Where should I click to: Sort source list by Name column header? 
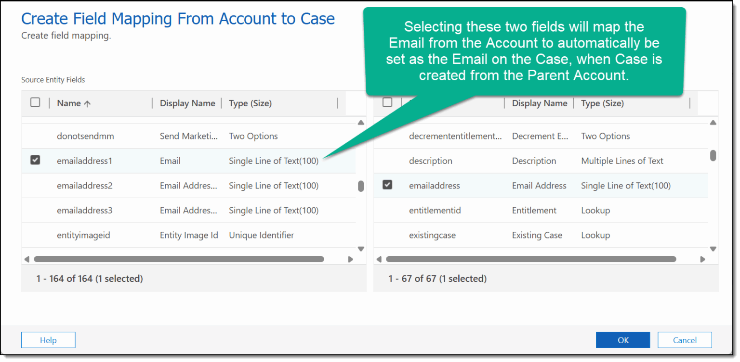(x=73, y=103)
